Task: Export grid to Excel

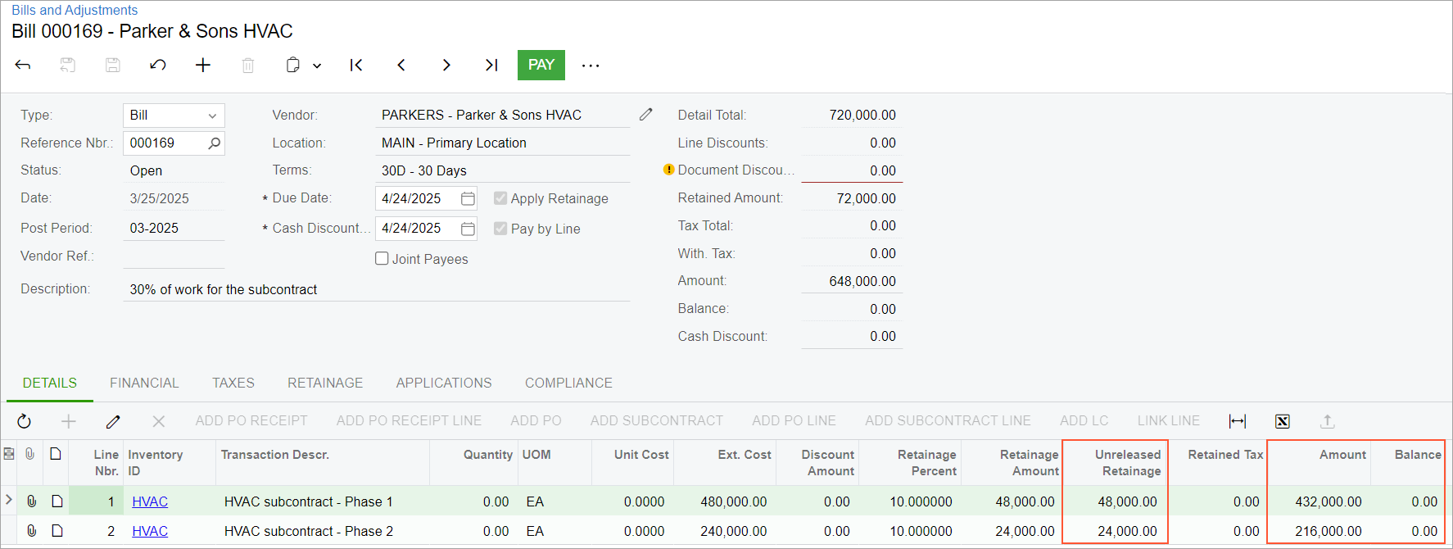Action: coord(1283,421)
